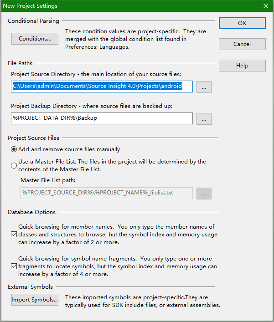
Task: Click the New Project Settings title text
Action: pos(30,6)
